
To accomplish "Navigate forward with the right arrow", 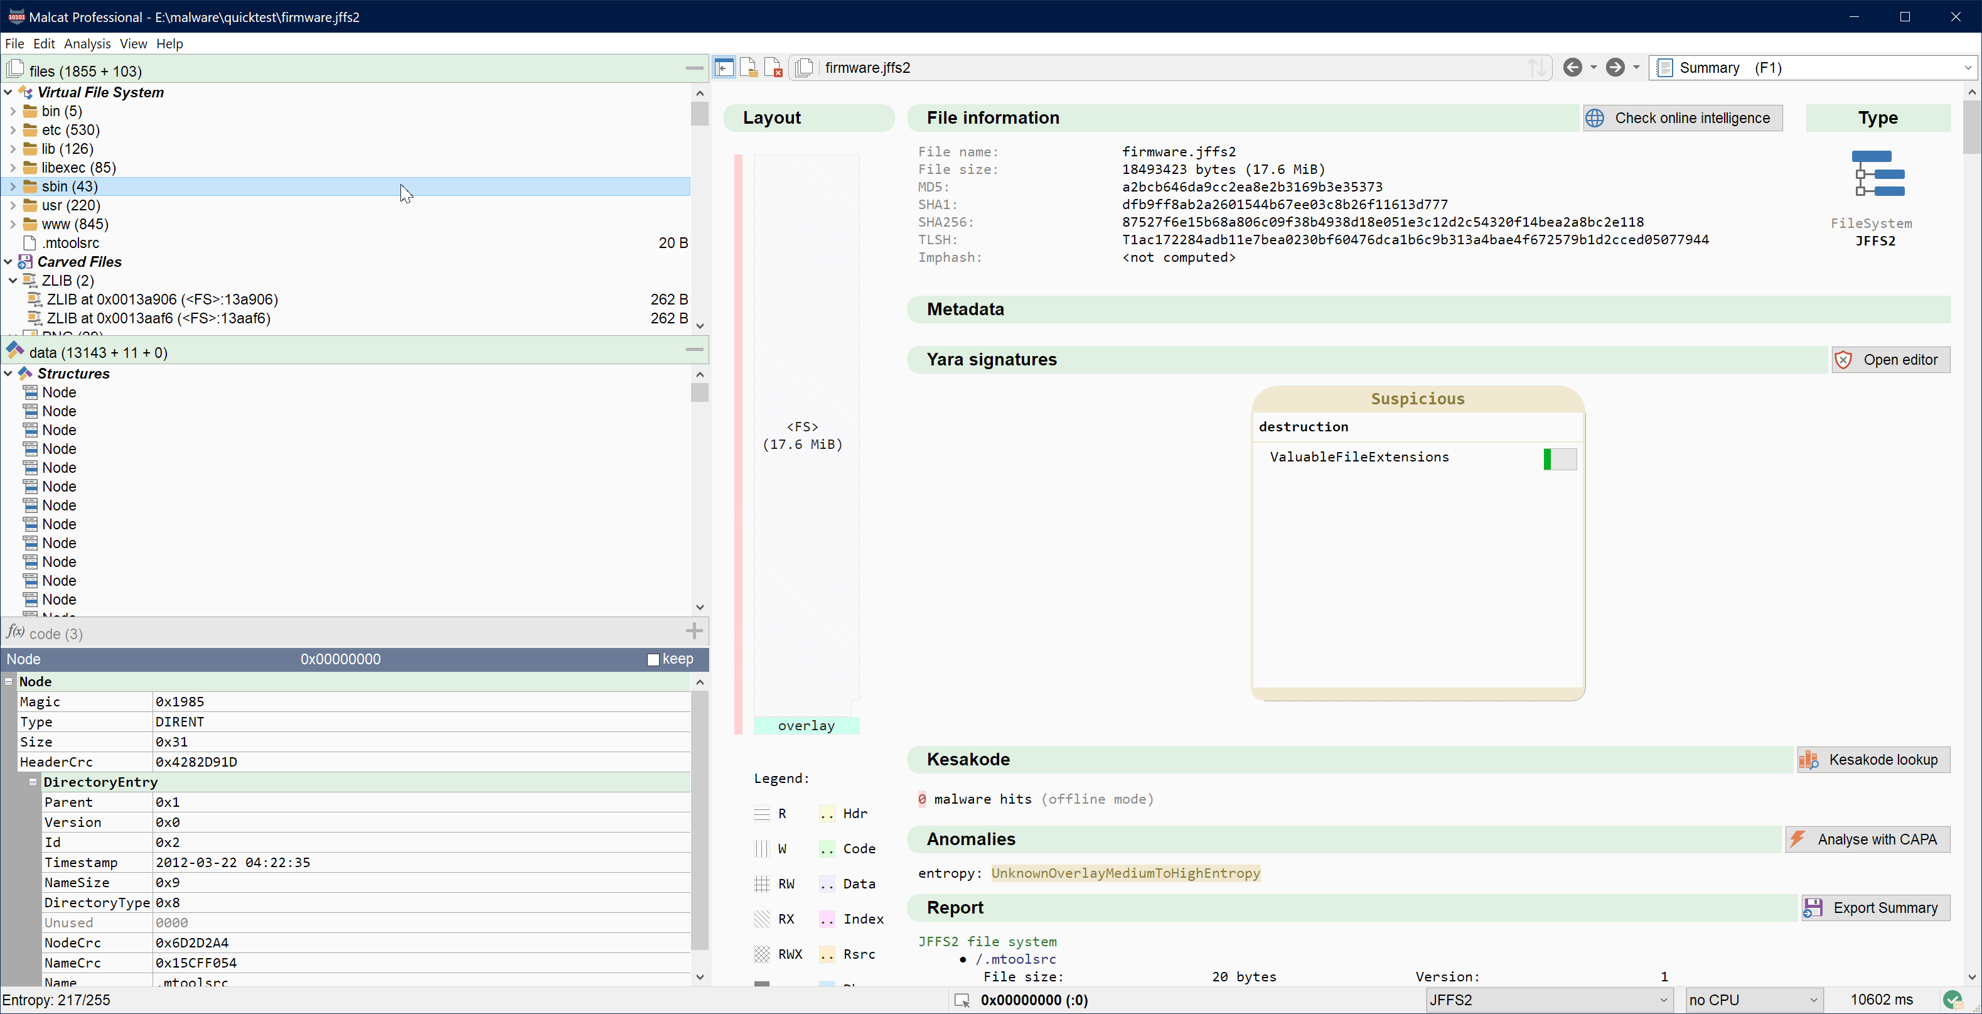I will 1615,68.
